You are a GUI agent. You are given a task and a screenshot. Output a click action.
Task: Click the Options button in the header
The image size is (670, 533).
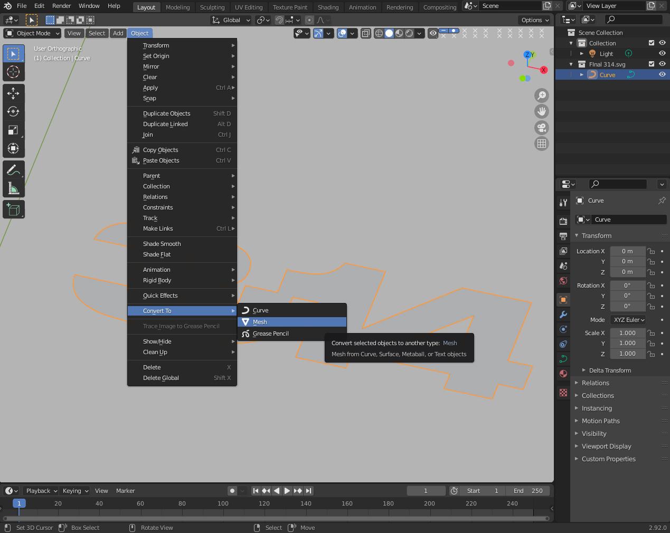534,20
